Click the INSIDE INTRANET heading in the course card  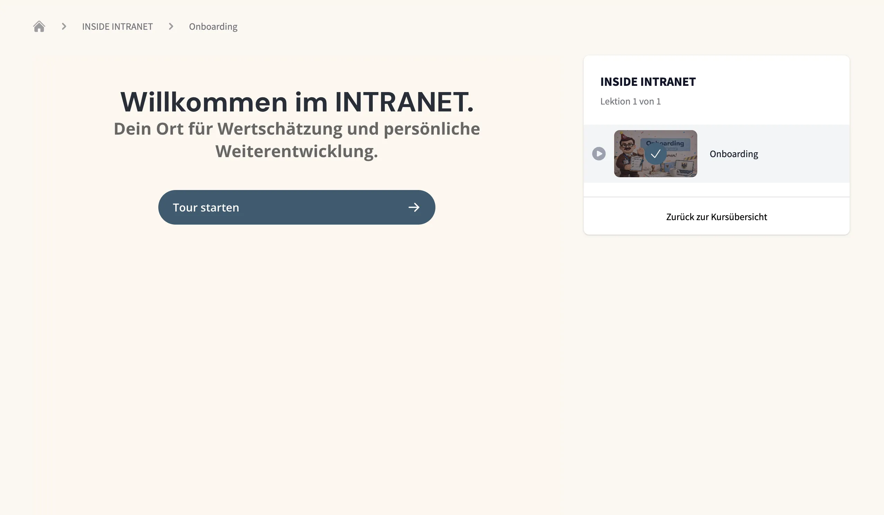647,82
